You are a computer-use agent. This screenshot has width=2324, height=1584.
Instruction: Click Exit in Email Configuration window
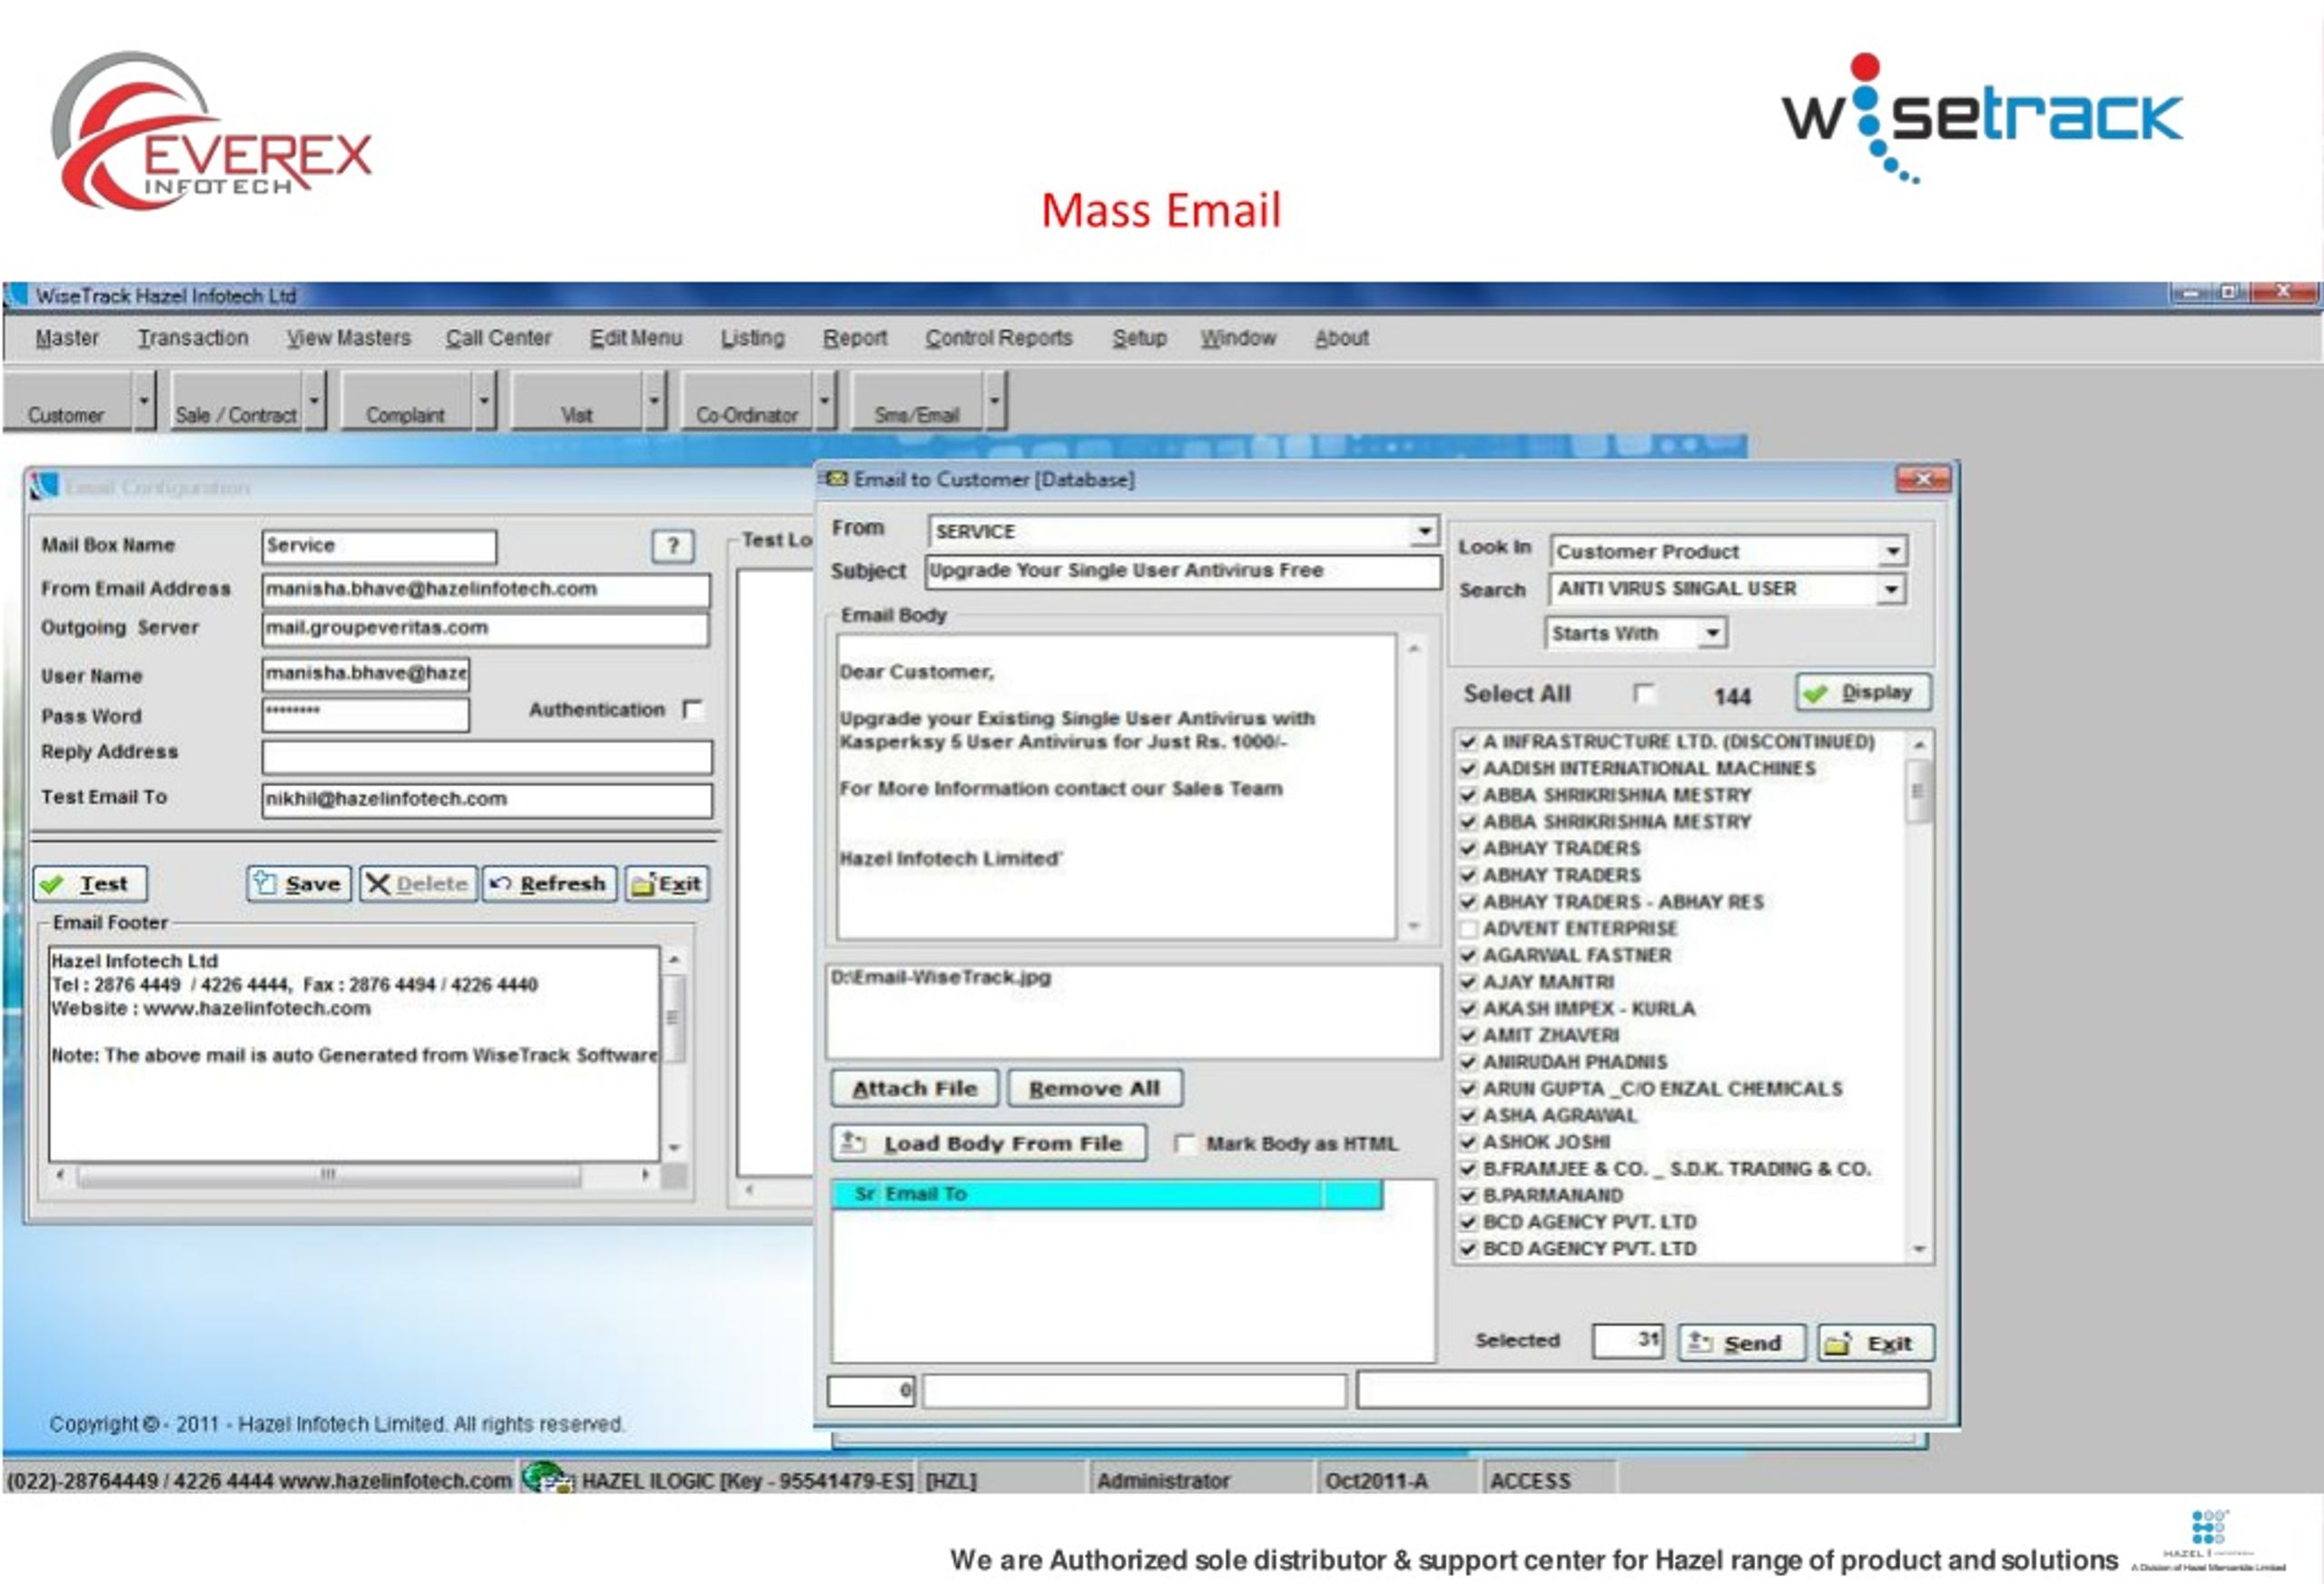coord(667,883)
